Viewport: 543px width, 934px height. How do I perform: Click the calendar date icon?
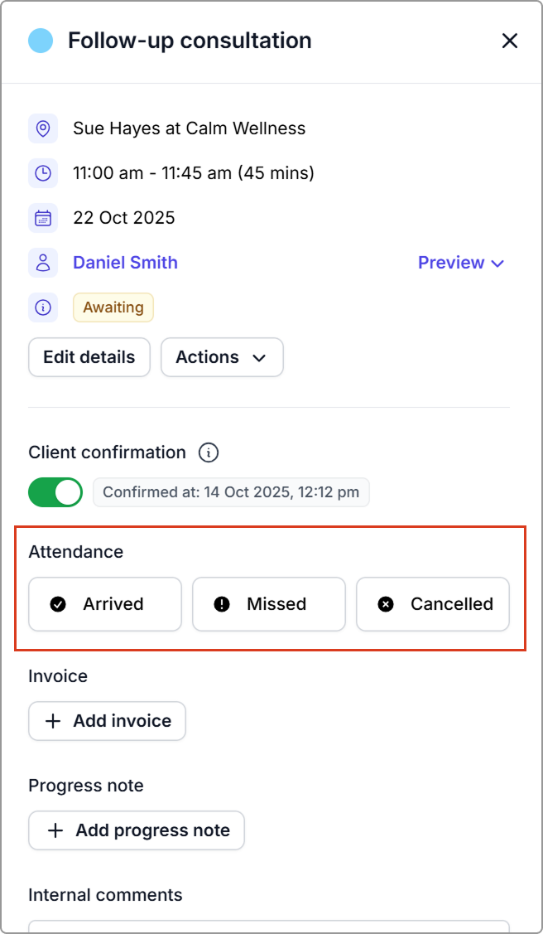[43, 218]
